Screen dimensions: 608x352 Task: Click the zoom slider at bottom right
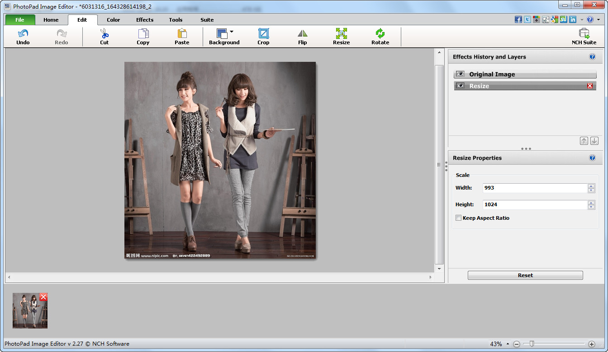pos(532,344)
